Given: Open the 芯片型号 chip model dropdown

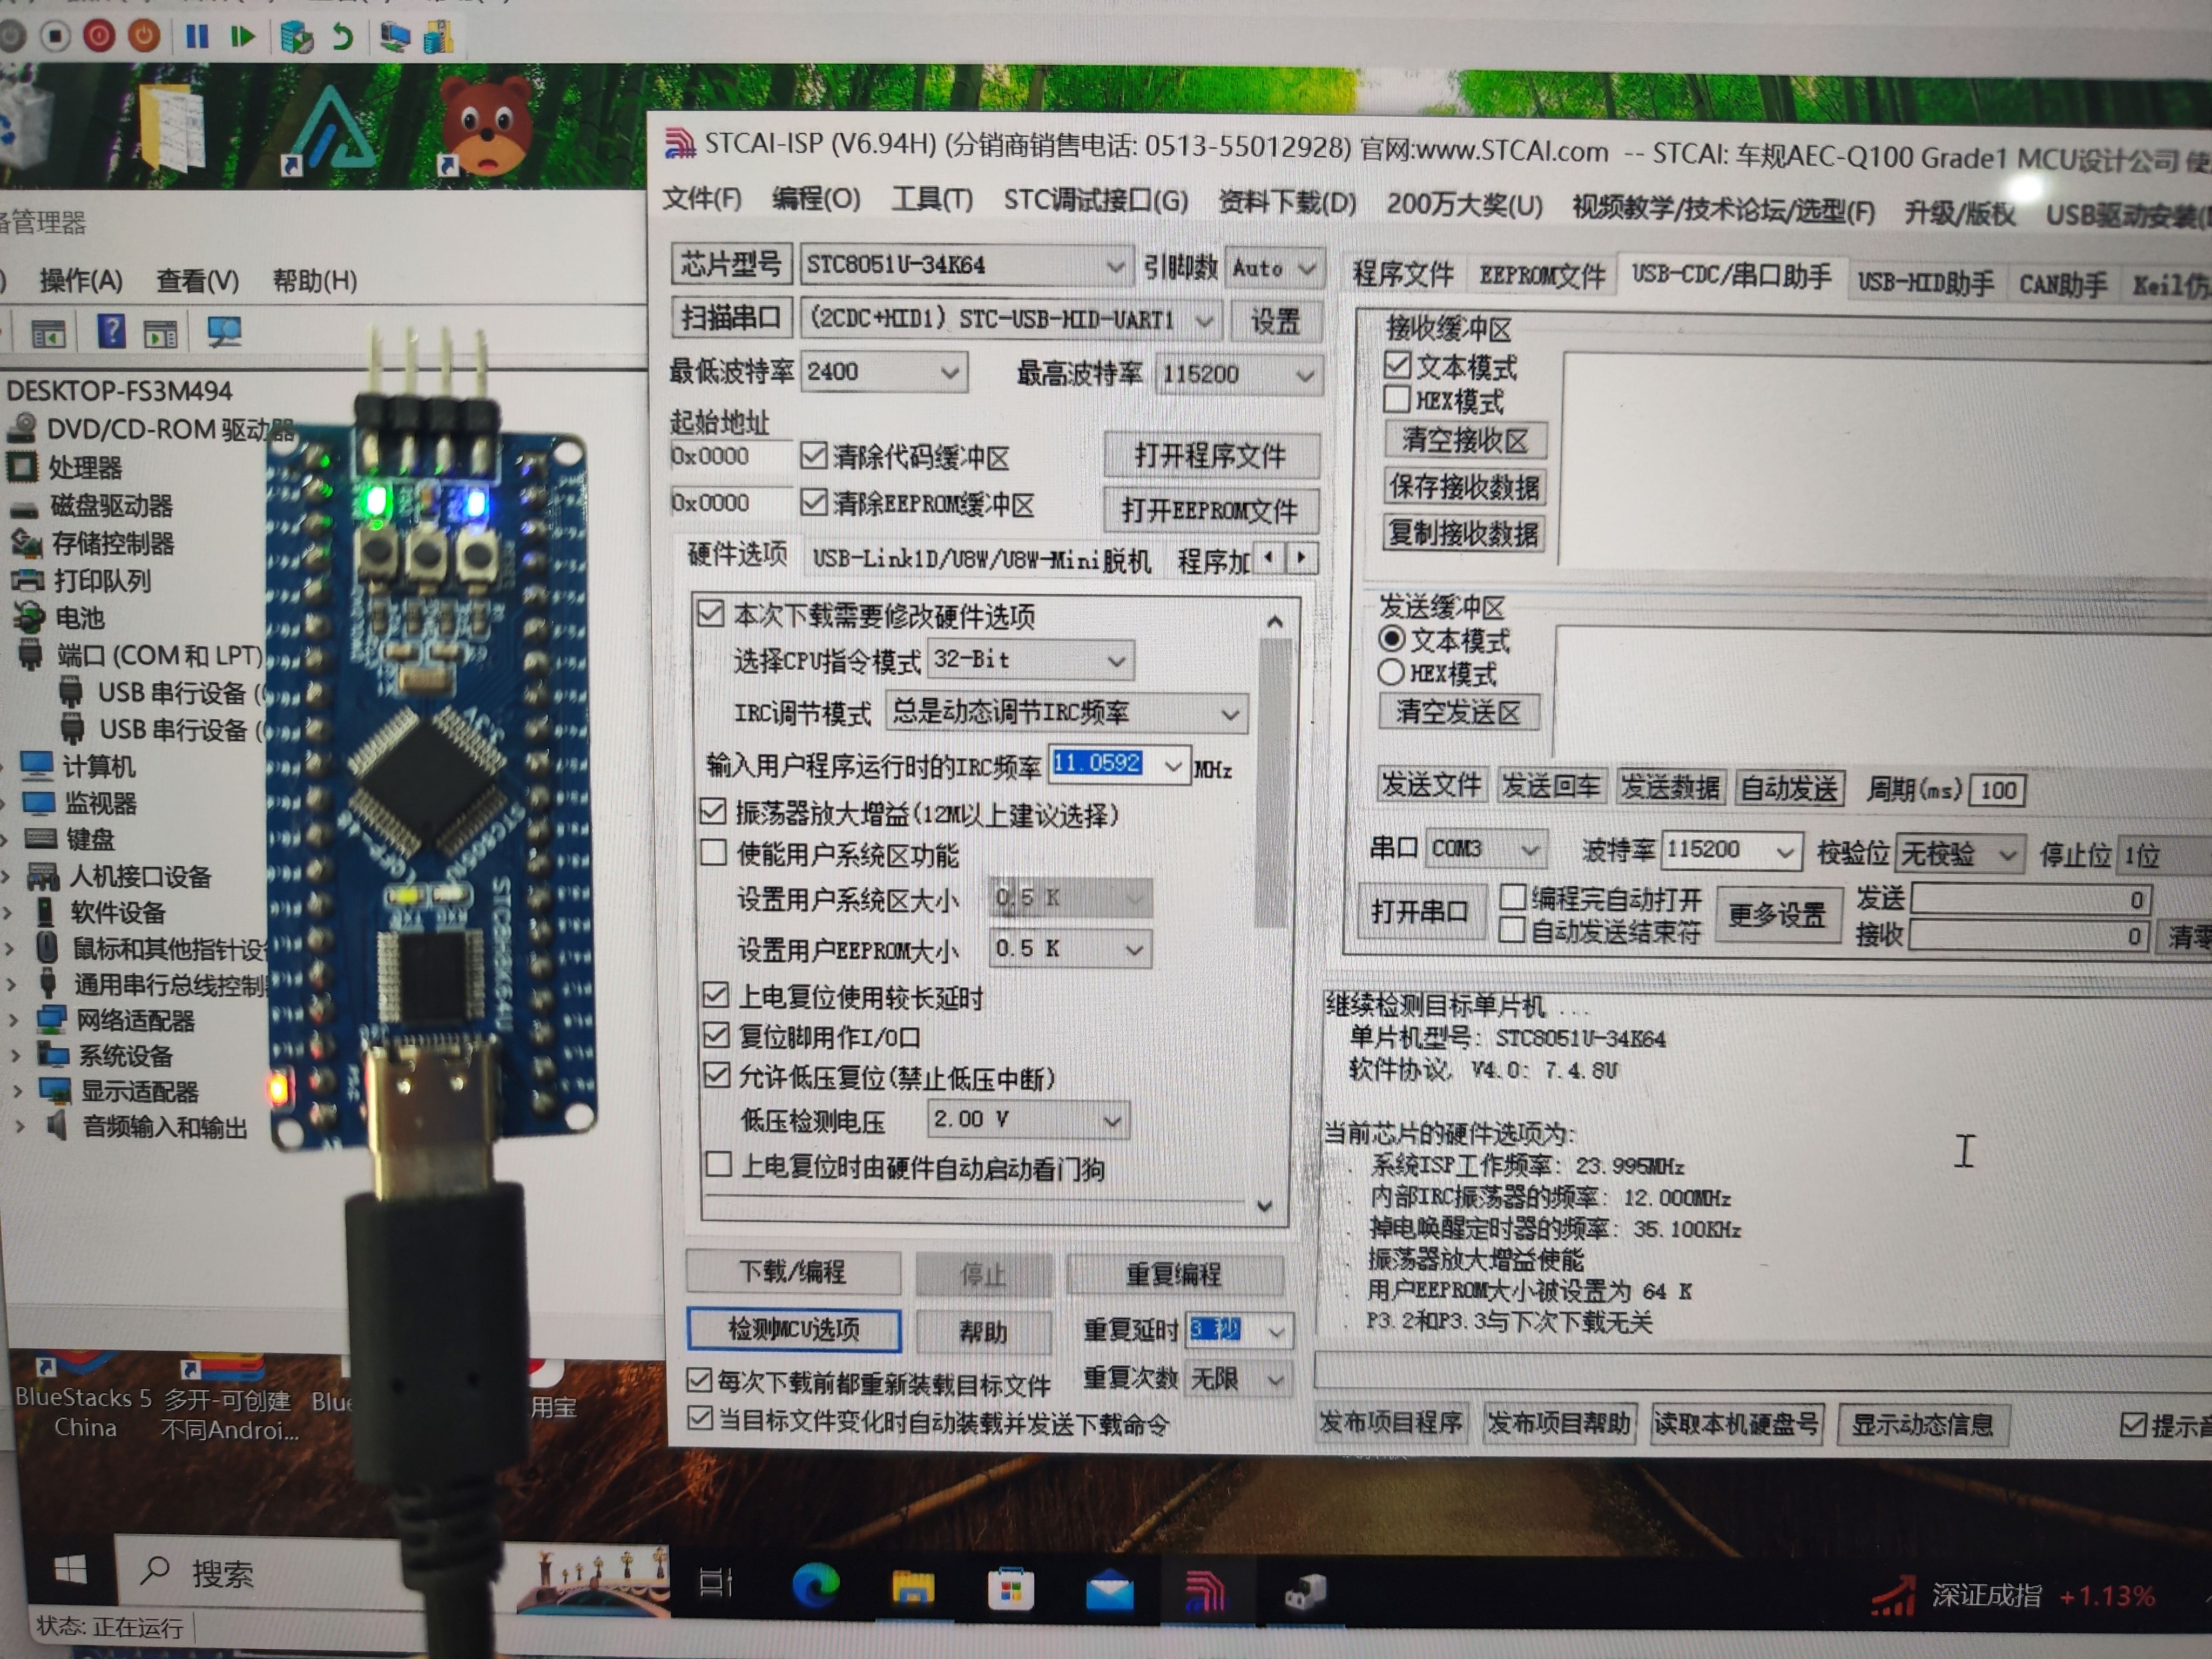Looking at the screenshot, I should click(1115, 266).
